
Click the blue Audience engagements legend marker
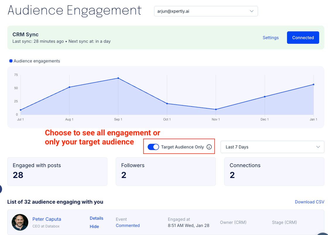11,61
